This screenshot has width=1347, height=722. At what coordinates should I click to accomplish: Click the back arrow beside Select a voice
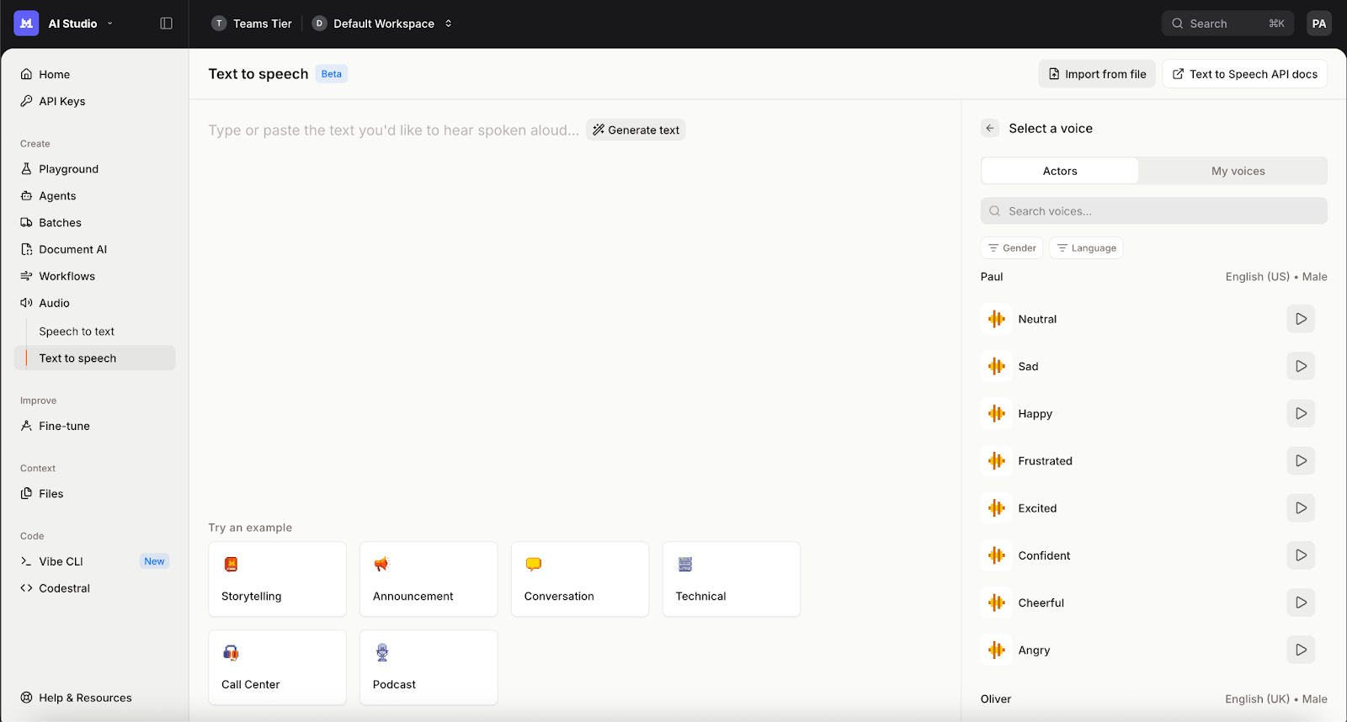tap(990, 128)
